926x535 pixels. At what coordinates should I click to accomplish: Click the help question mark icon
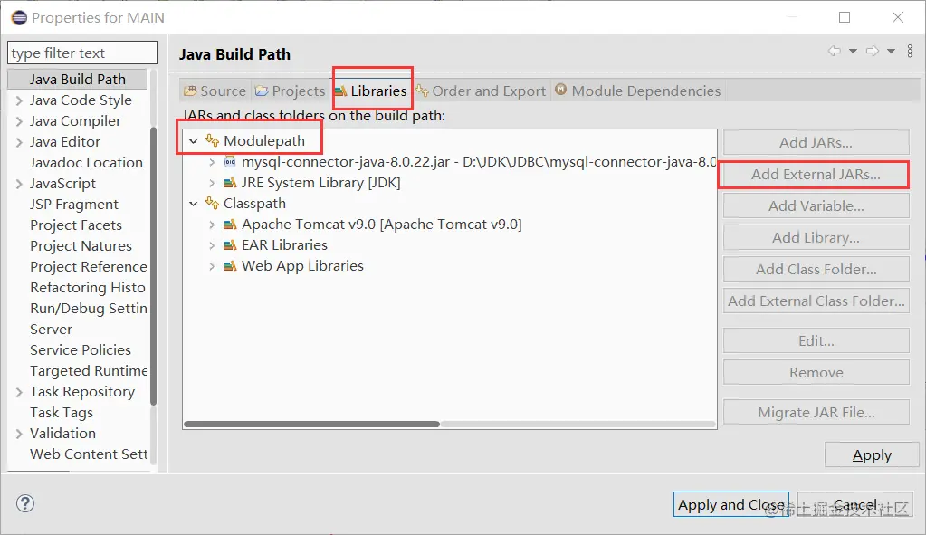tap(25, 504)
